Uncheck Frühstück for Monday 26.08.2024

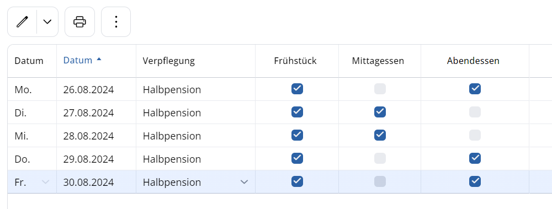(x=297, y=89)
